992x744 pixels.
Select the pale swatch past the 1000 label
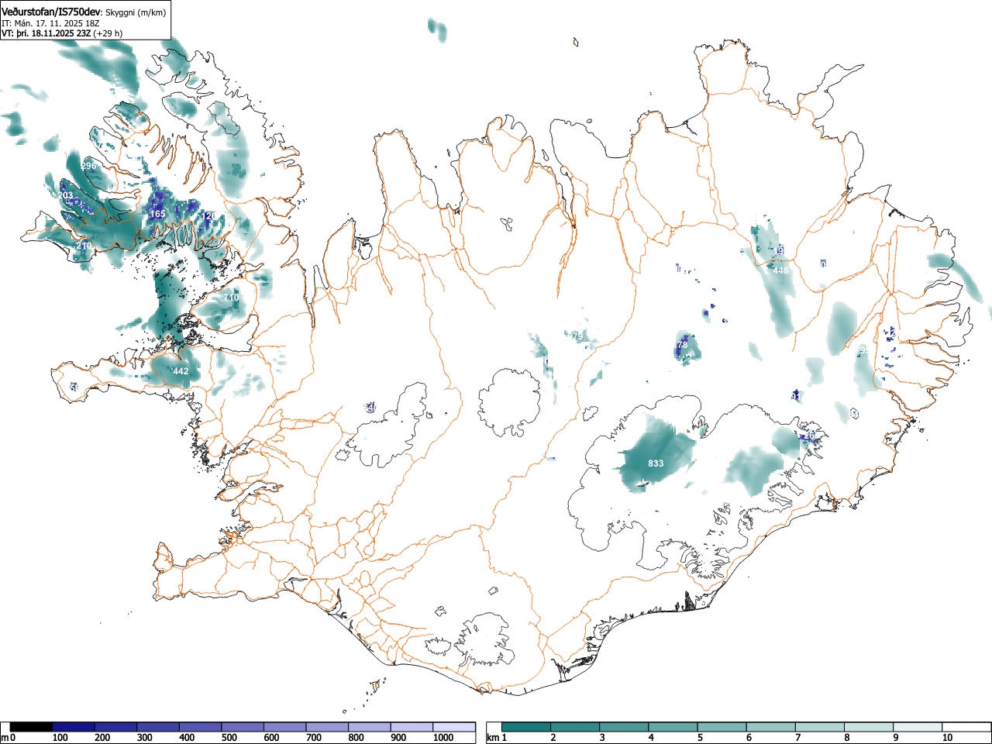tap(454, 727)
